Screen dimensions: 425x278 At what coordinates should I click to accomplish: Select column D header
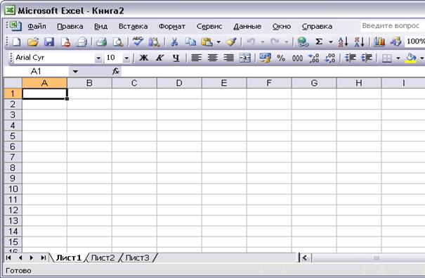179,83
